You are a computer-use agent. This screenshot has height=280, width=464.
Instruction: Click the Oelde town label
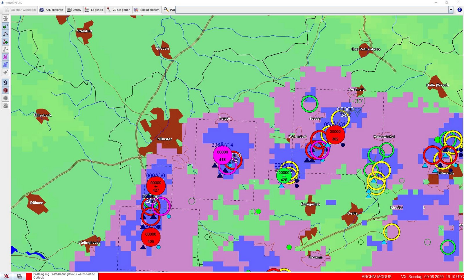pos(352,213)
